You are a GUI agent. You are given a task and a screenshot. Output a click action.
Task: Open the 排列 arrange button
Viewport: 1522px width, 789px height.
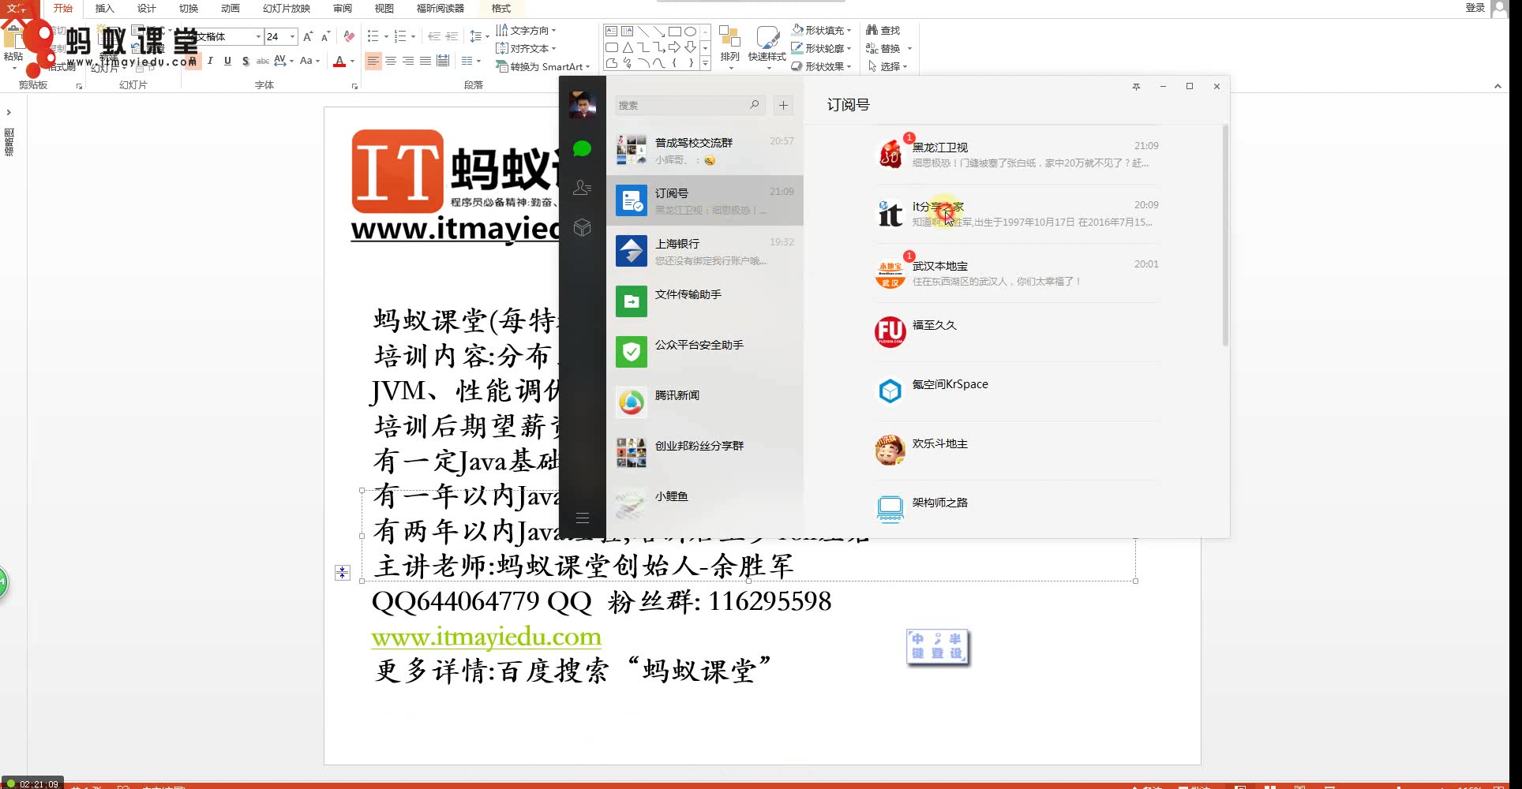coord(729,47)
